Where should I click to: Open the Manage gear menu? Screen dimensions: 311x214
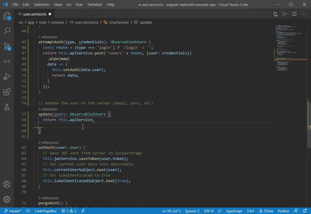[x=7, y=199]
